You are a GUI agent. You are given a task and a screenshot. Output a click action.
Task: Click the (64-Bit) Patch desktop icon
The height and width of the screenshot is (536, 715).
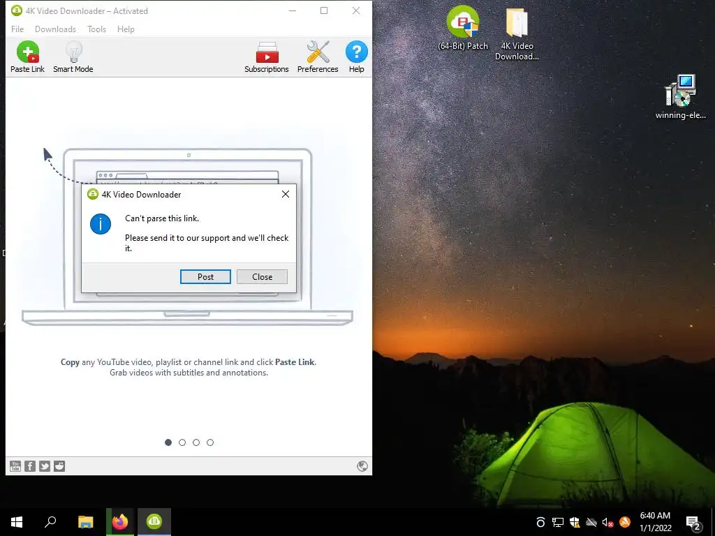(x=463, y=28)
